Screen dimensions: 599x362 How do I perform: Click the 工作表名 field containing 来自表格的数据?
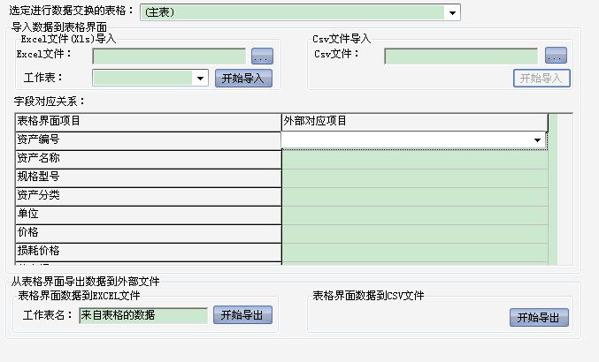click(143, 315)
